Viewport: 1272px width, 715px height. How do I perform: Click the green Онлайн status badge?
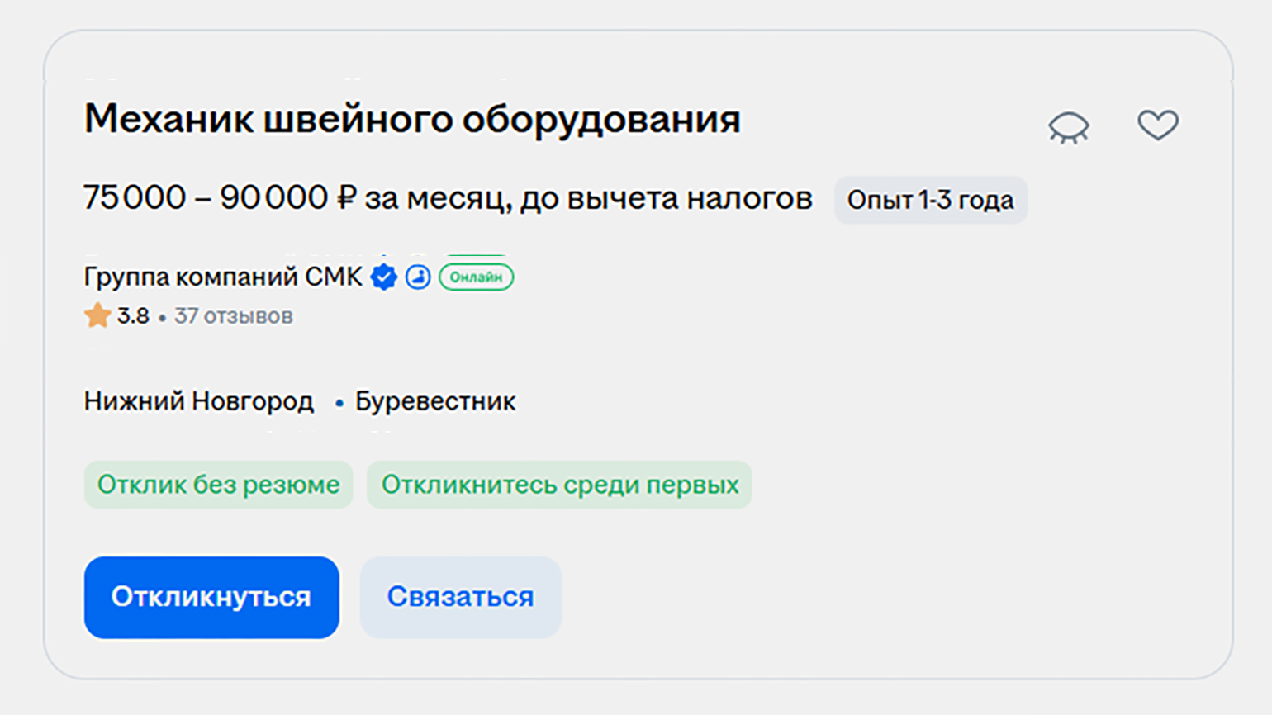[476, 277]
